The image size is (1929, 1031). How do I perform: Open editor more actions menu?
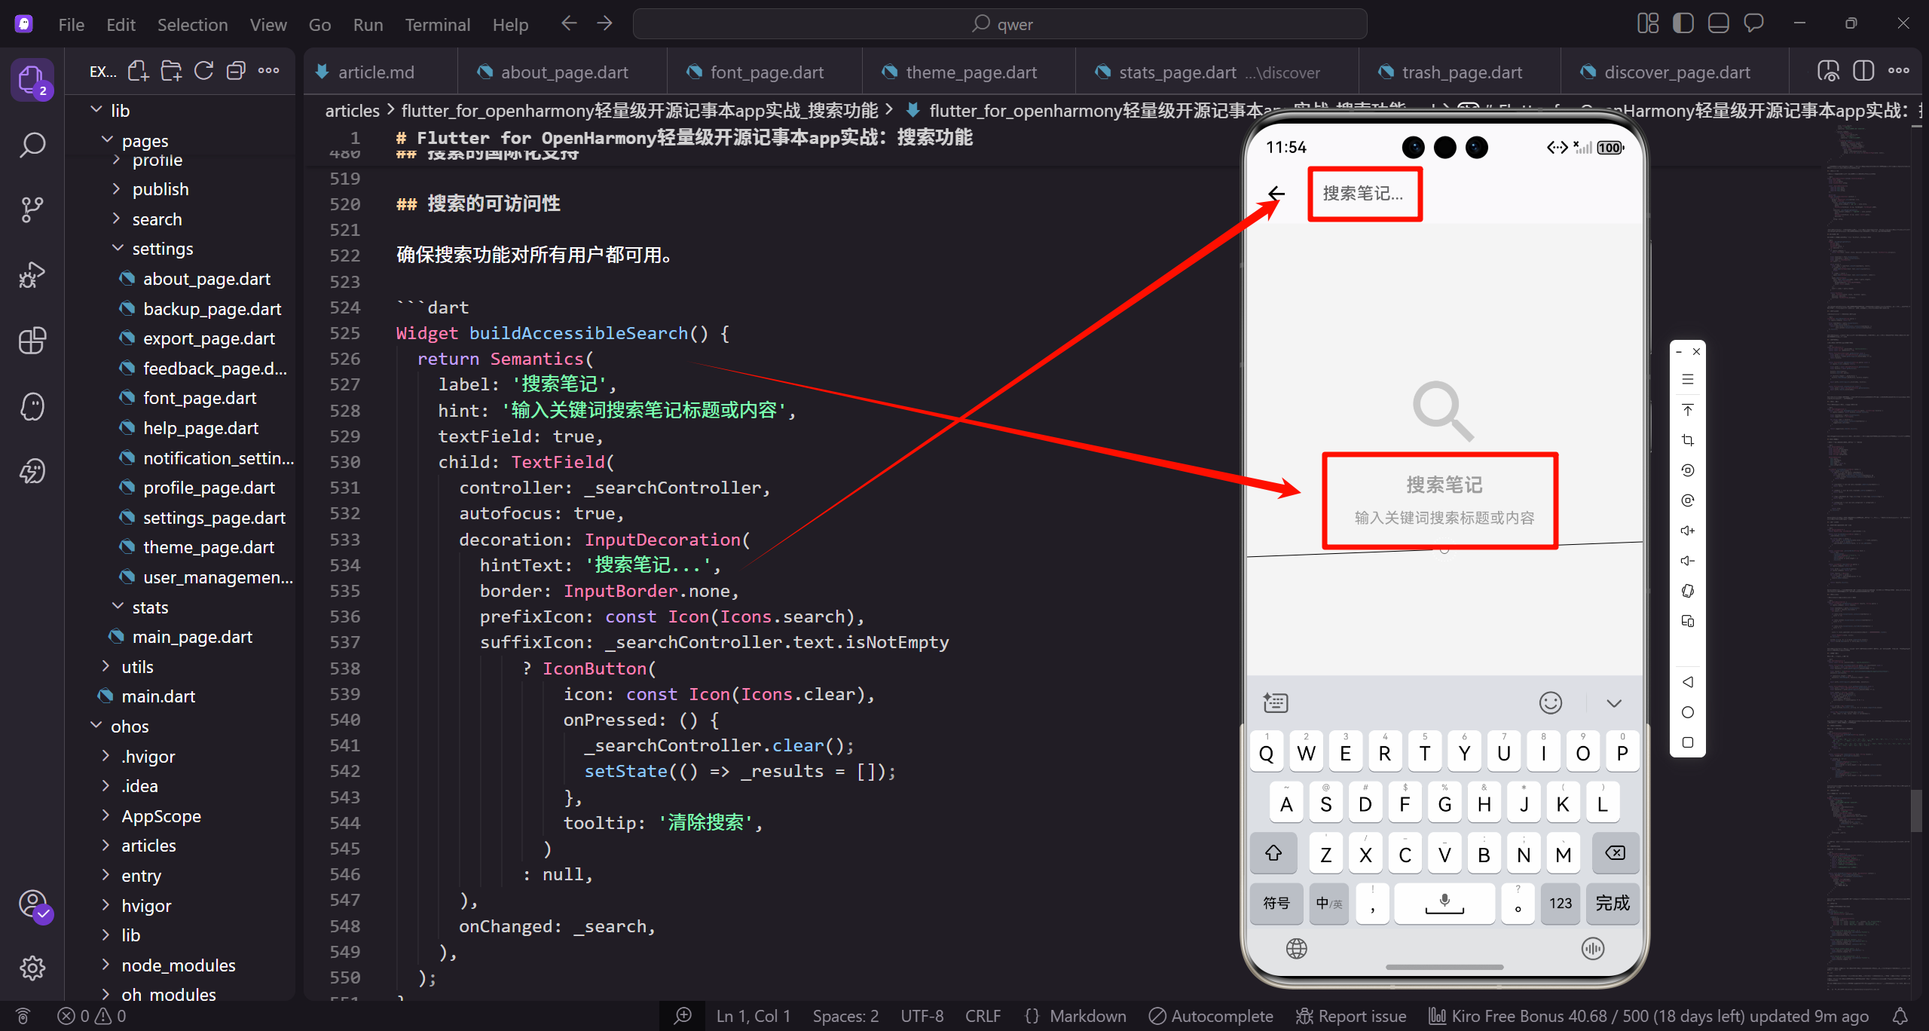coord(1898,72)
